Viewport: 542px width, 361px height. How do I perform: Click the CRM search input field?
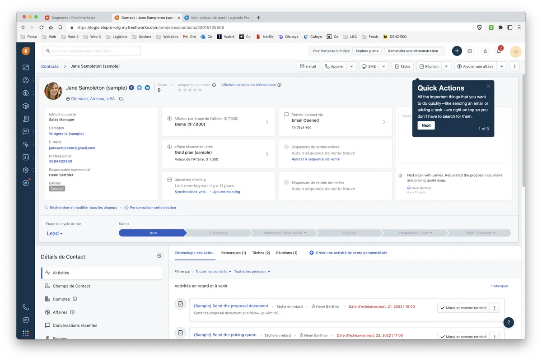[x=92, y=51]
